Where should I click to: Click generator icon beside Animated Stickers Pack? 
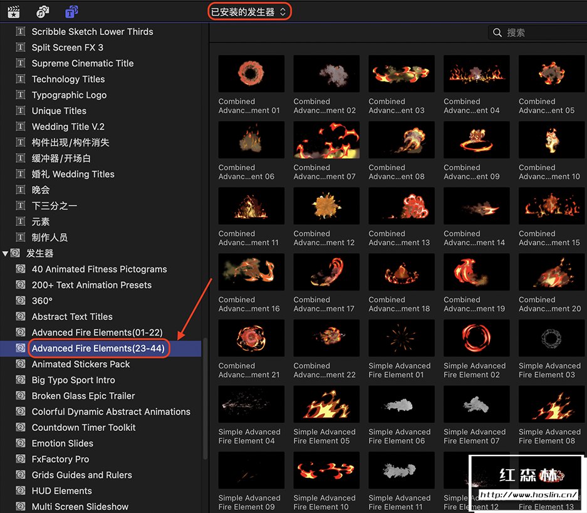coord(21,364)
